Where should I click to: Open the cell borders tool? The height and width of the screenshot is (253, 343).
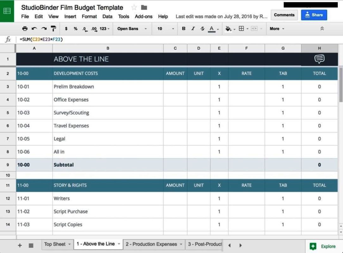241,29
